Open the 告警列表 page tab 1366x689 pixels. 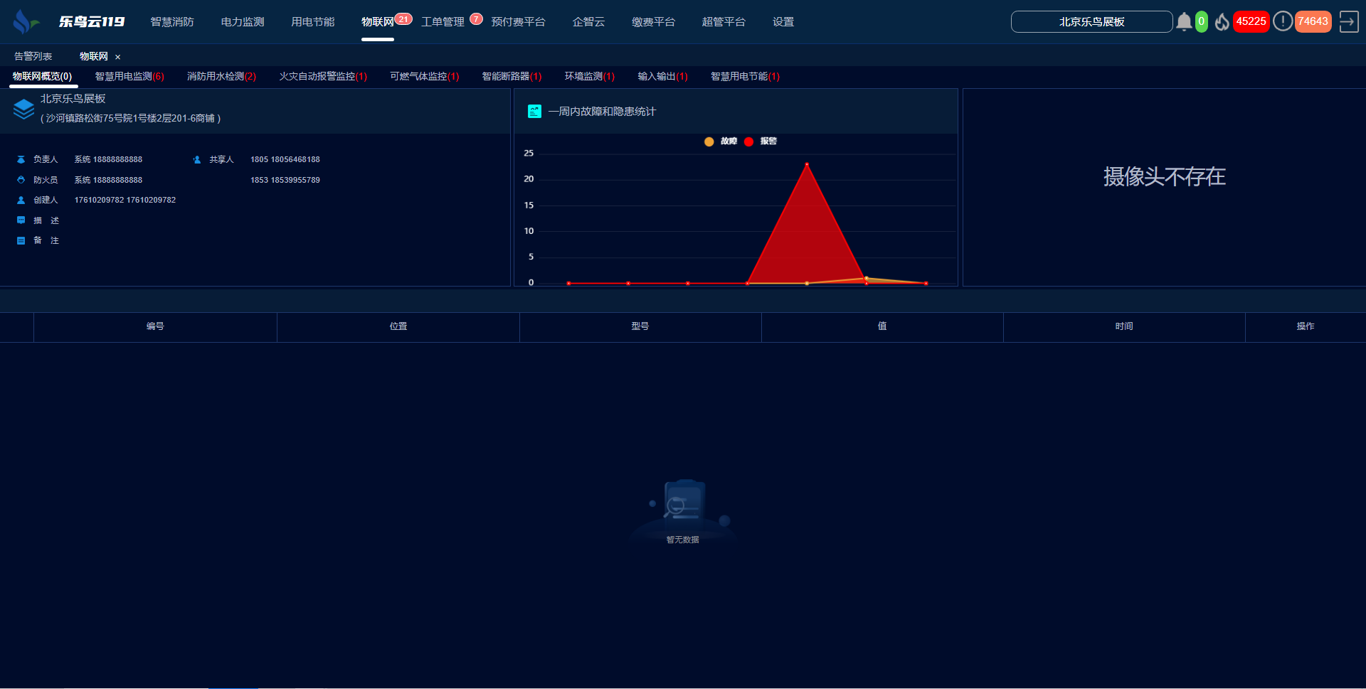pyautogui.click(x=33, y=57)
